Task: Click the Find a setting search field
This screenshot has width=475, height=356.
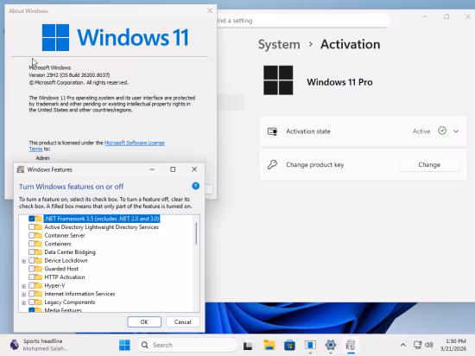Action: point(303,21)
